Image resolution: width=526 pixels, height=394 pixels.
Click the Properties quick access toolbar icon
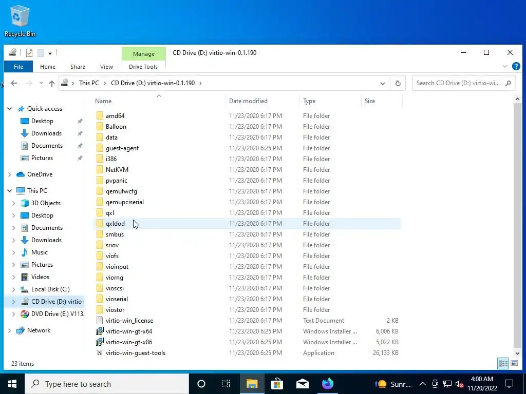[x=29, y=53]
